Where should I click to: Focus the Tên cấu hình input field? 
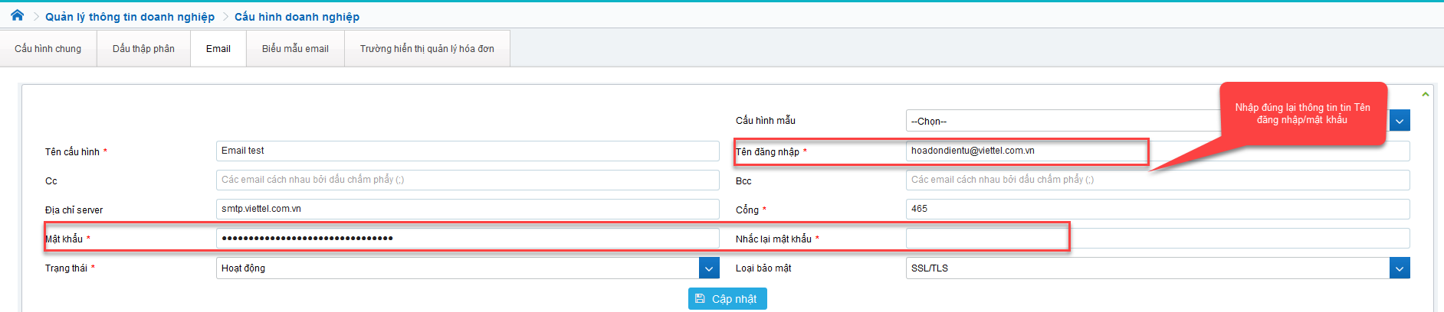467,151
